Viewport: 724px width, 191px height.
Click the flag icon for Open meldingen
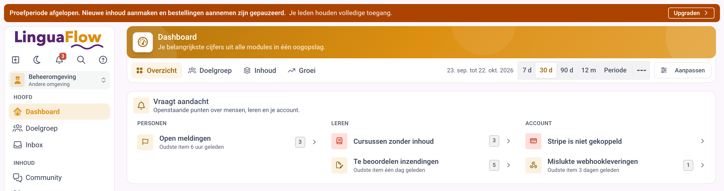[145, 142]
